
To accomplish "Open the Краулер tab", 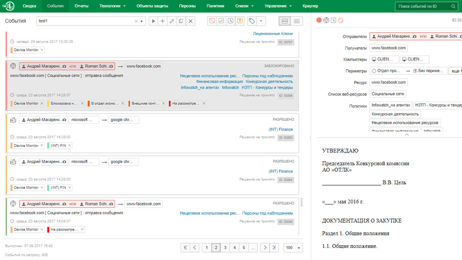I will coord(310,6).
